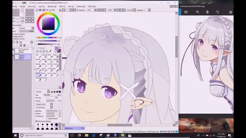Create a new layer

[14, 42]
